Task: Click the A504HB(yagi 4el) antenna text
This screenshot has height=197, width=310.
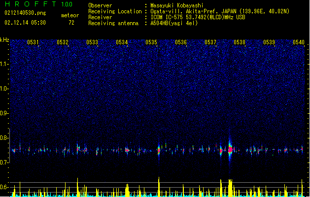Action: point(174,23)
